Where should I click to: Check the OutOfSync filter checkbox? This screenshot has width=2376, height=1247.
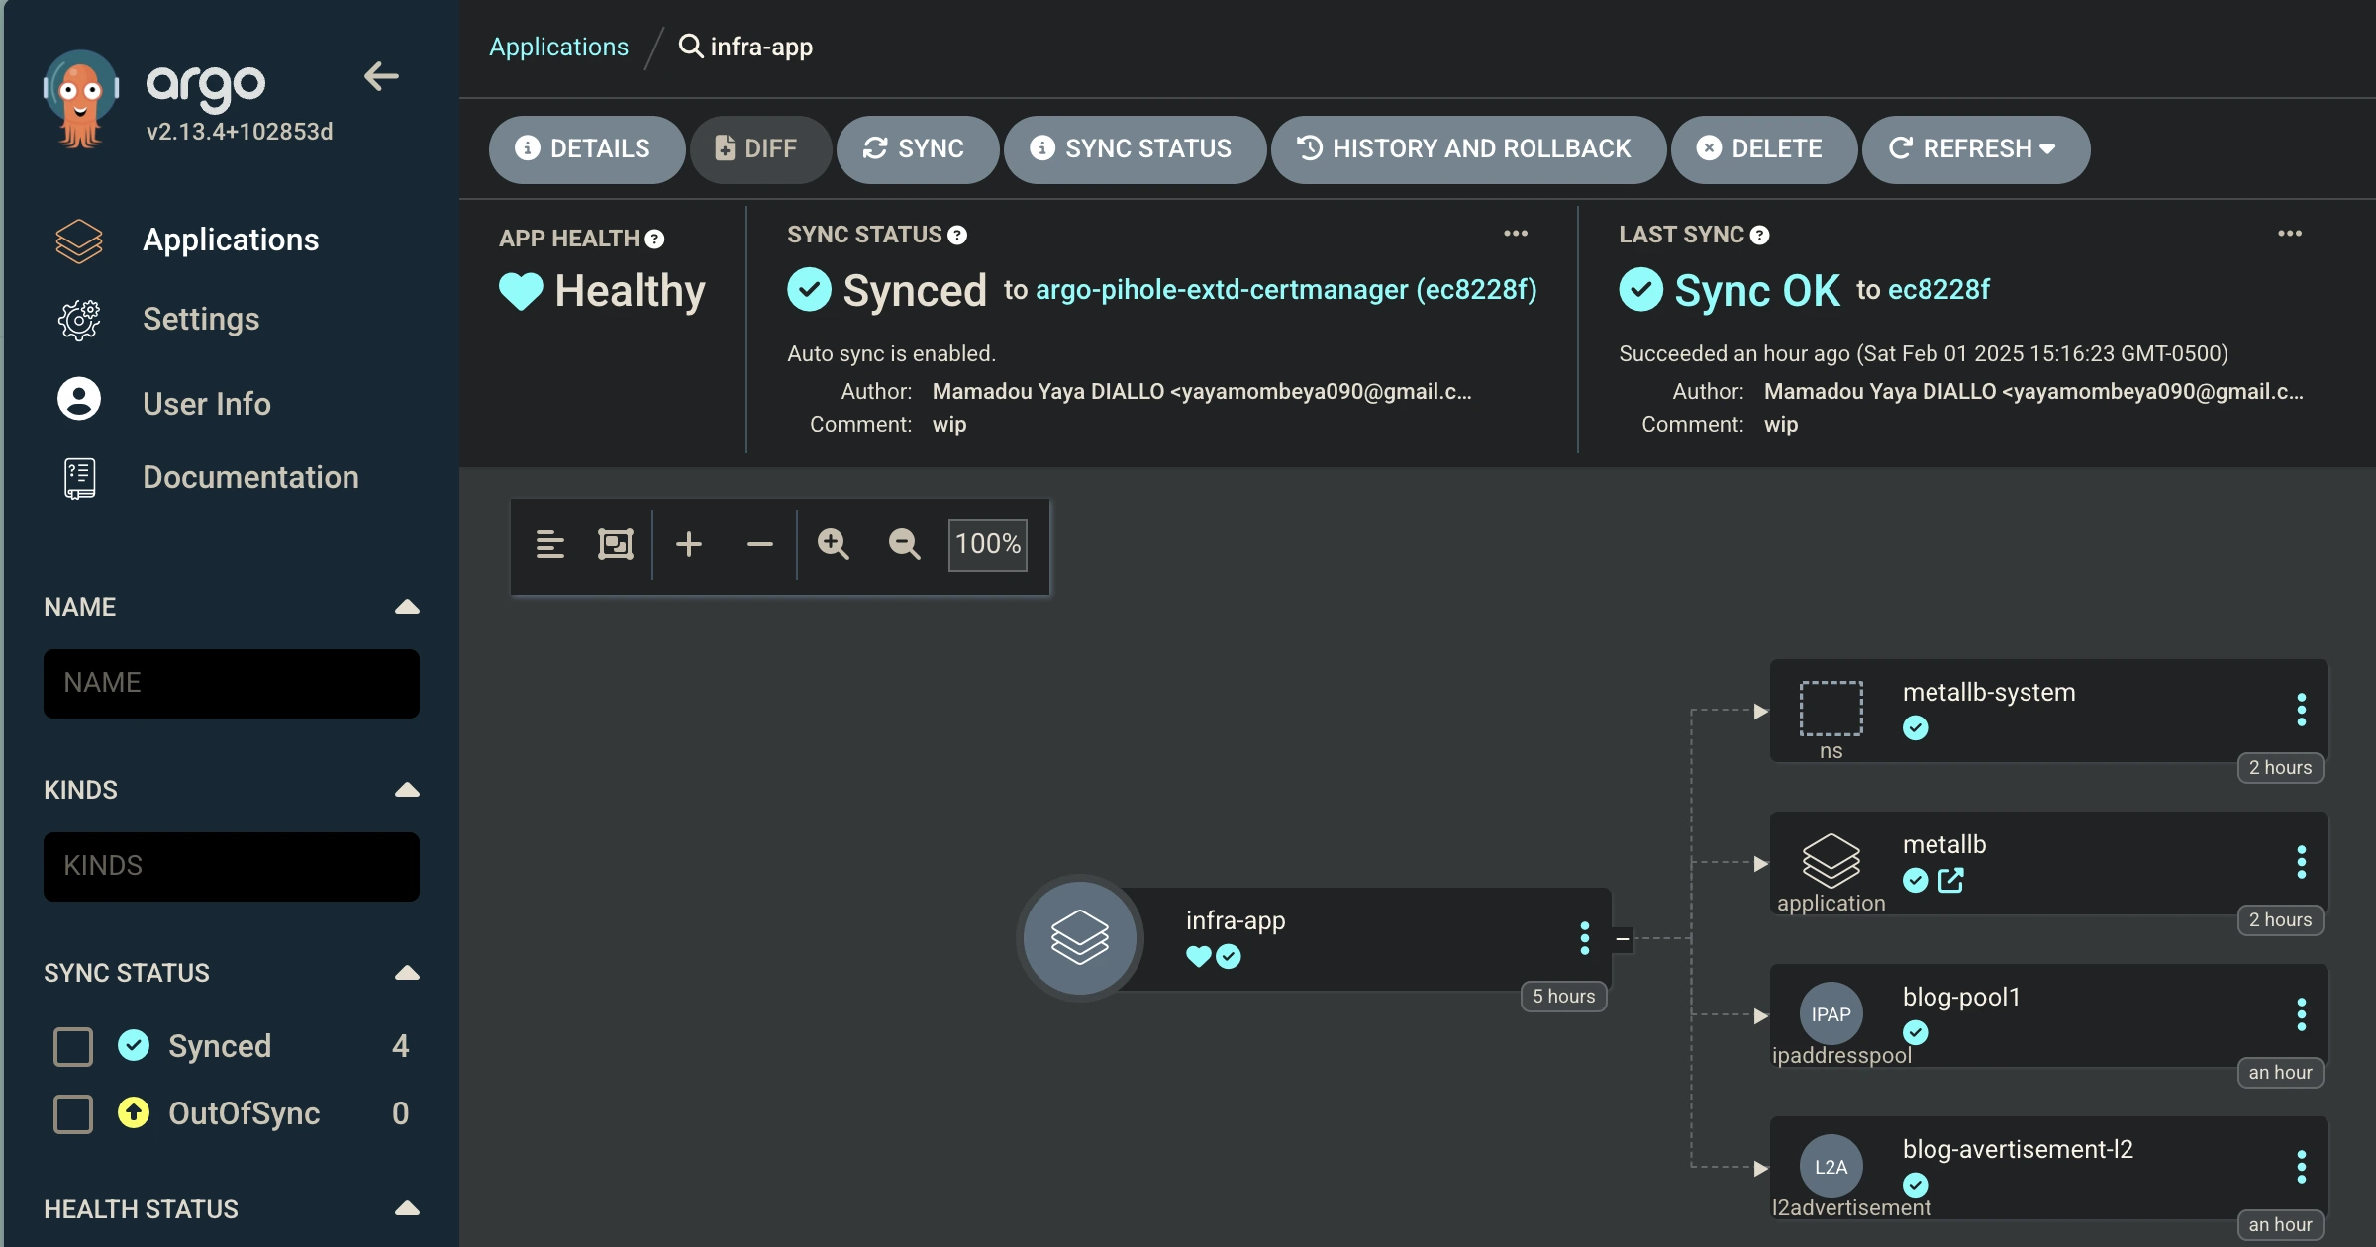click(73, 1113)
